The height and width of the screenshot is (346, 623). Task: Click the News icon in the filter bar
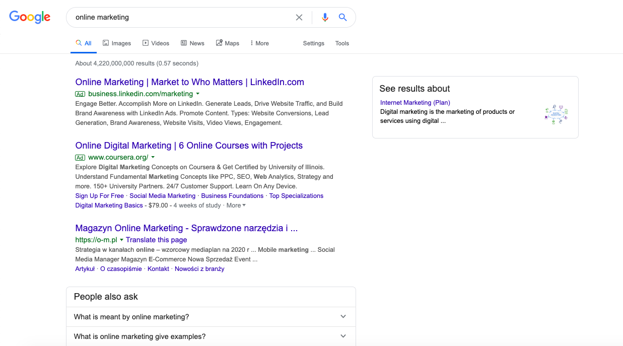pyautogui.click(x=183, y=43)
